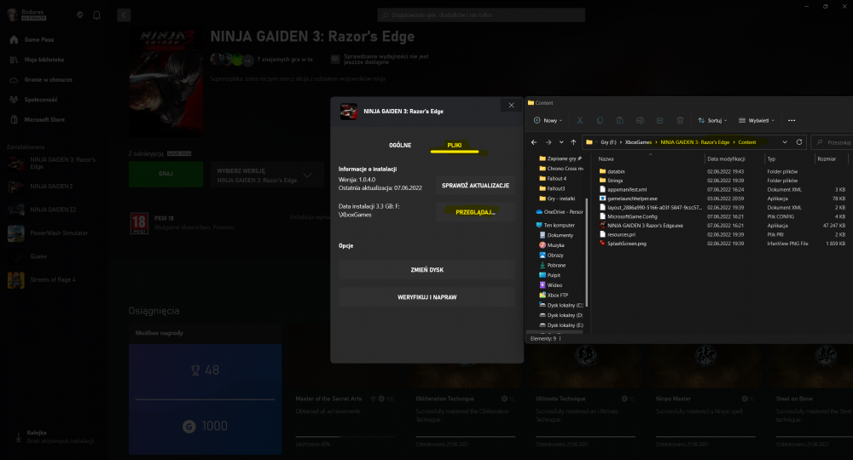This screenshot has width=853, height=460.
Task: Click the Xbox app back arrow
Action: pyautogui.click(x=125, y=15)
